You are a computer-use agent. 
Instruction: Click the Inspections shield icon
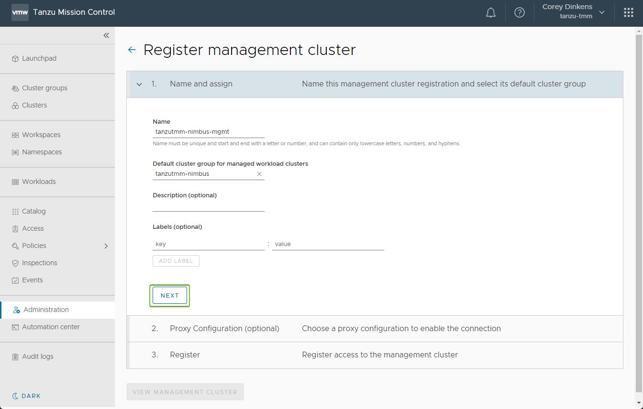point(15,263)
